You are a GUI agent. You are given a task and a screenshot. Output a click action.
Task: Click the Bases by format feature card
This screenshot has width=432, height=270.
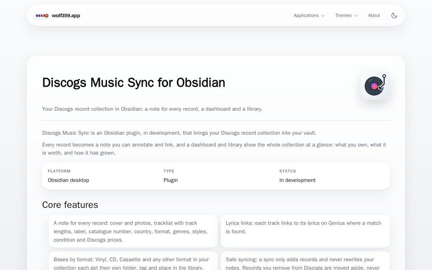click(133, 261)
